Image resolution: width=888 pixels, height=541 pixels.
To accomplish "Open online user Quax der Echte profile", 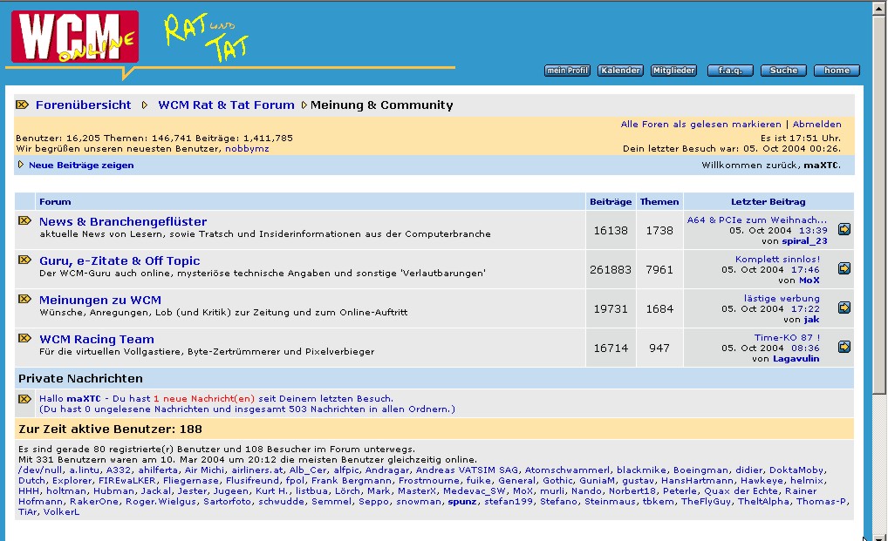I will pos(741,491).
